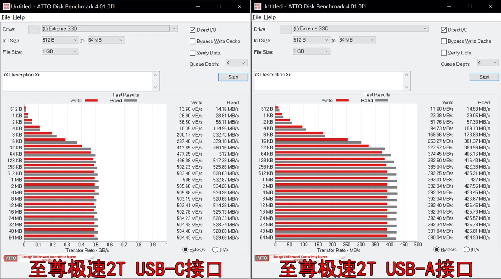Click the red Write legend swatch, right window
The width and height of the screenshot is (501, 279).
pyautogui.click(x=342, y=101)
